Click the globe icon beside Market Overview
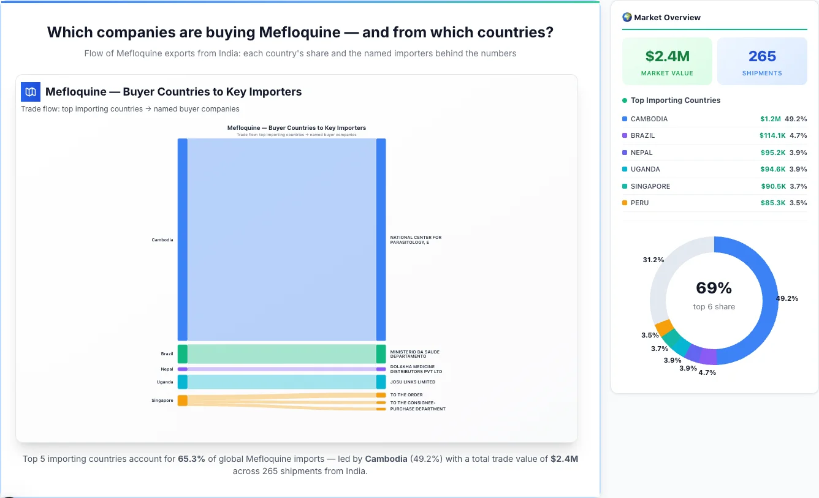The width and height of the screenshot is (819, 498). click(627, 17)
